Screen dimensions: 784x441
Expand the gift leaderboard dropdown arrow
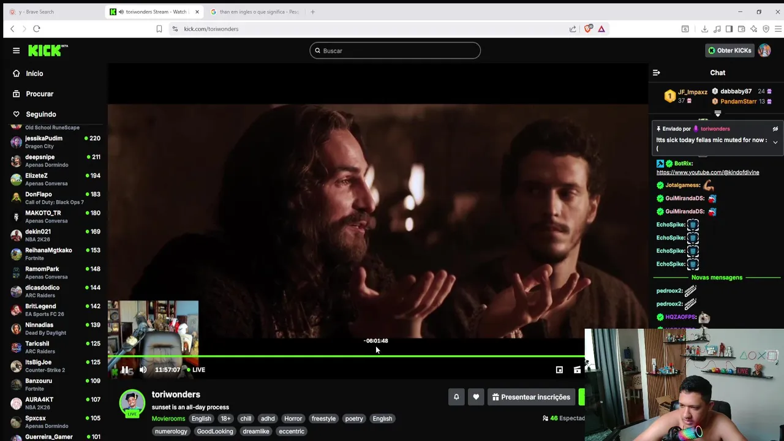[x=718, y=114]
